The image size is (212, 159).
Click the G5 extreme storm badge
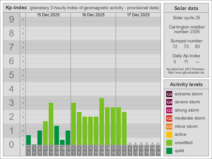pos(169,94)
